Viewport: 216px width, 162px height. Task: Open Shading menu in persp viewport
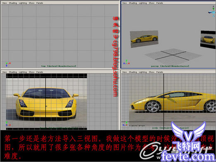(133, 3)
